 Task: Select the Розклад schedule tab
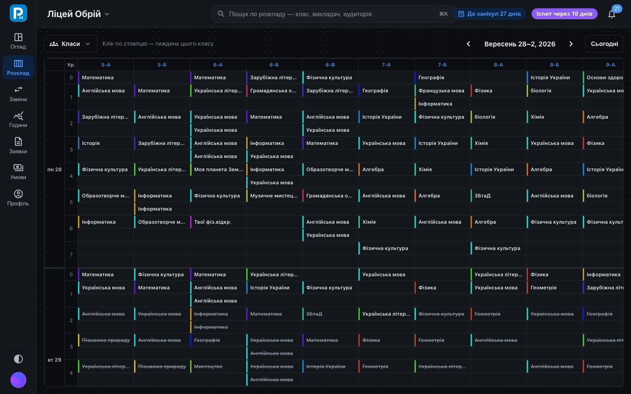pos(18,67)
